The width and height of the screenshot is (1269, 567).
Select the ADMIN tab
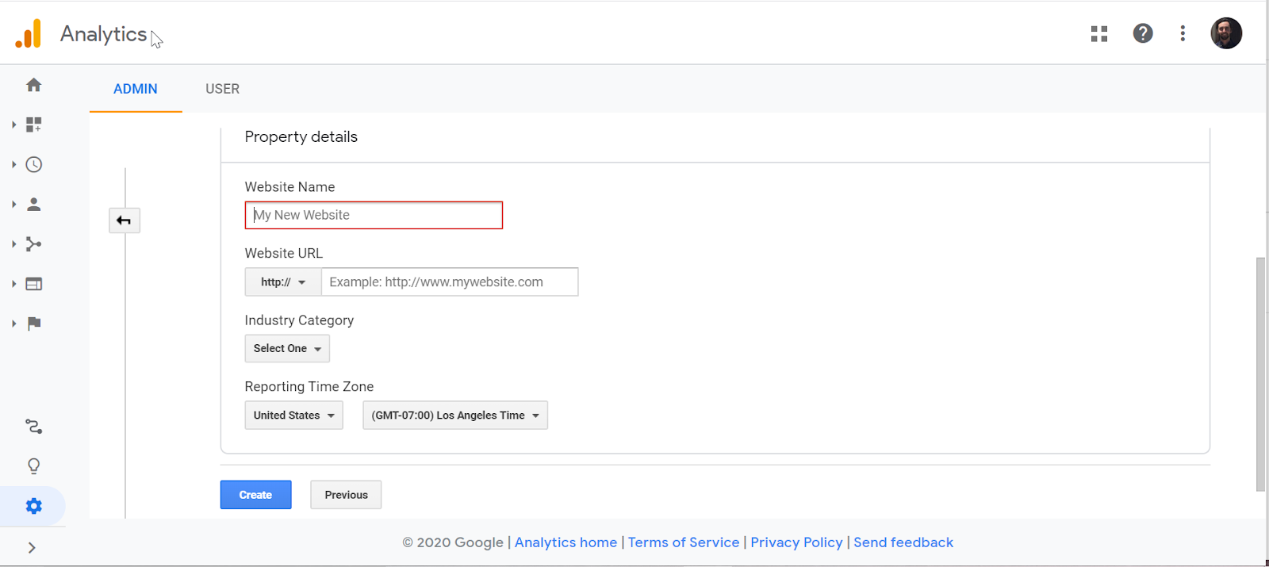coord(136,89)
